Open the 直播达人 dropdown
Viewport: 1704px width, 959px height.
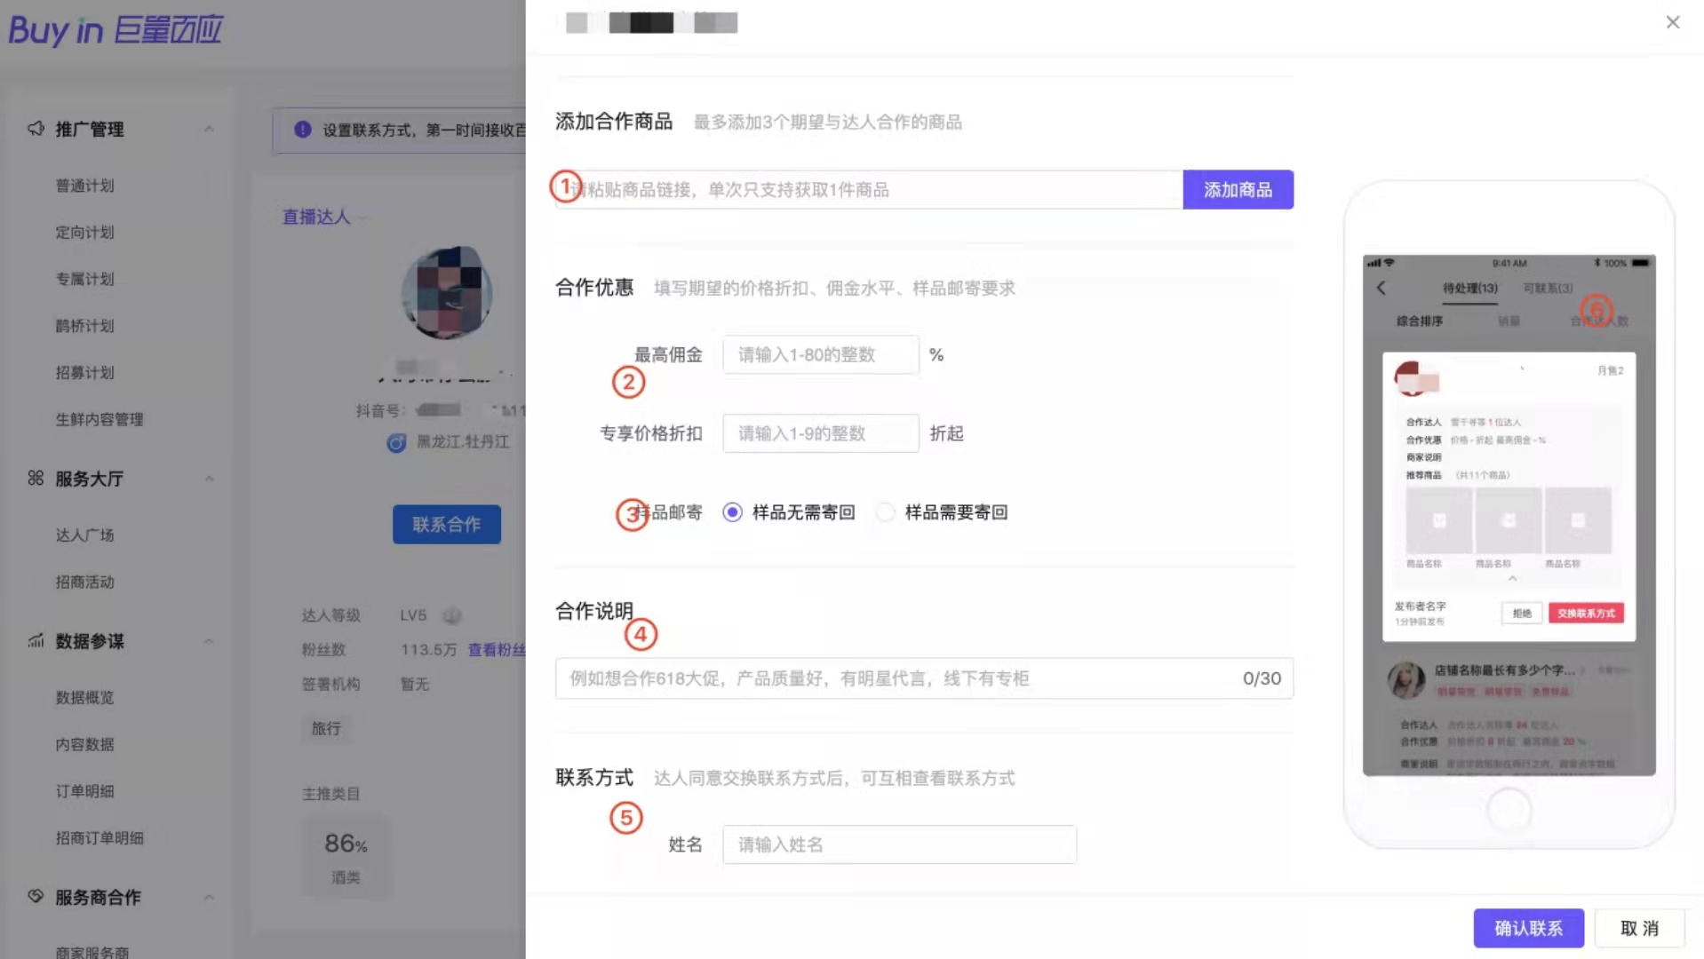tap(324, 217)
